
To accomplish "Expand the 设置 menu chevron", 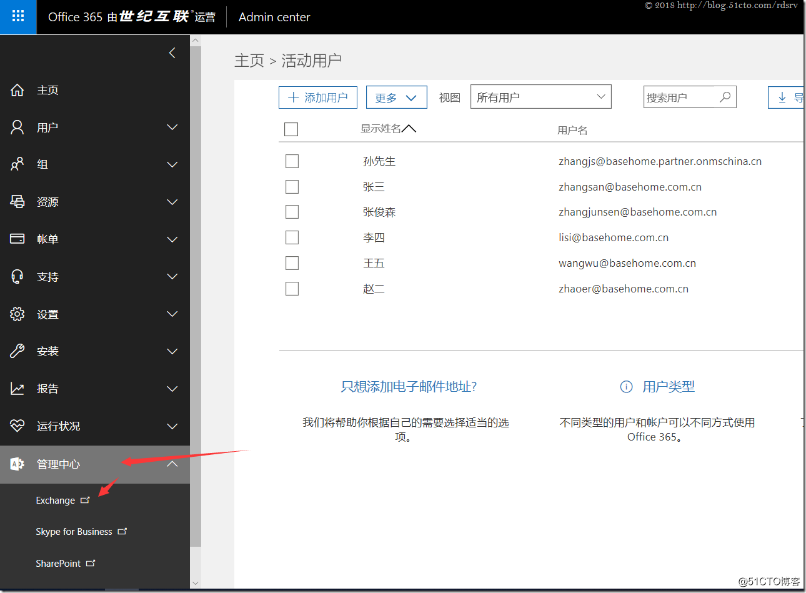I will 172,314.
